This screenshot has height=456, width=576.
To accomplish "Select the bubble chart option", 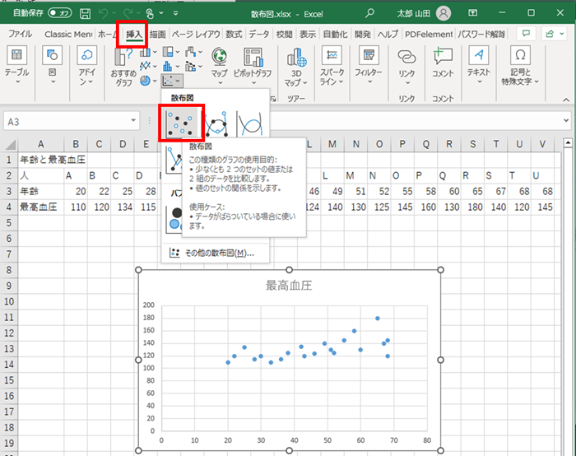I will tap(174, 220).
